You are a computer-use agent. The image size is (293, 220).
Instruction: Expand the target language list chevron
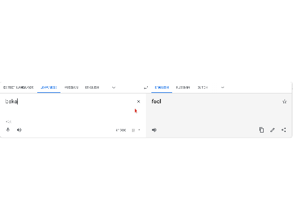pos(223,87)
